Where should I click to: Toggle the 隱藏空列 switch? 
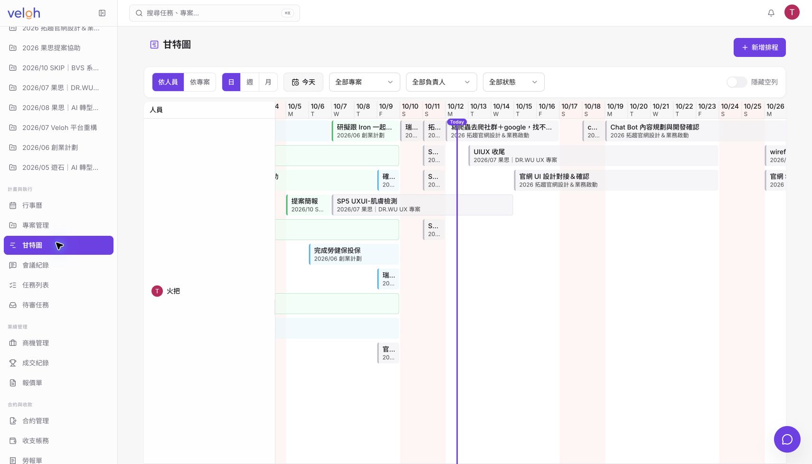736,82
